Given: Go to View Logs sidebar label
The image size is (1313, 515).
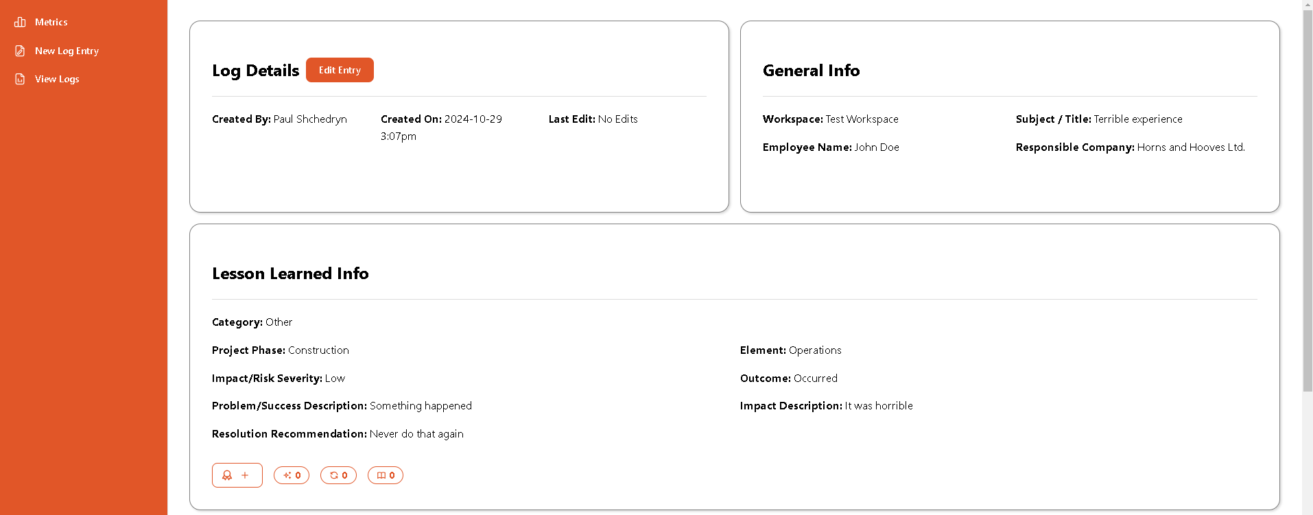Looking at the screenshot, I should (57, 80).
